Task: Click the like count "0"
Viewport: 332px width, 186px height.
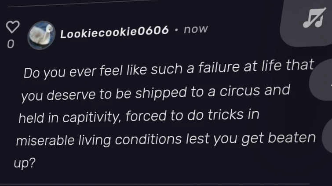Action: tap(11, 44)
